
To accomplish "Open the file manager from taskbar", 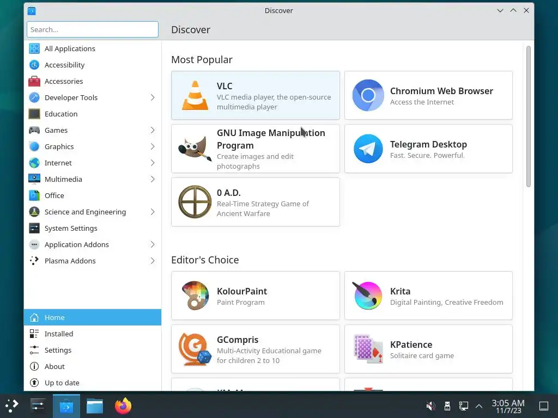I will [x=95, y=406].
